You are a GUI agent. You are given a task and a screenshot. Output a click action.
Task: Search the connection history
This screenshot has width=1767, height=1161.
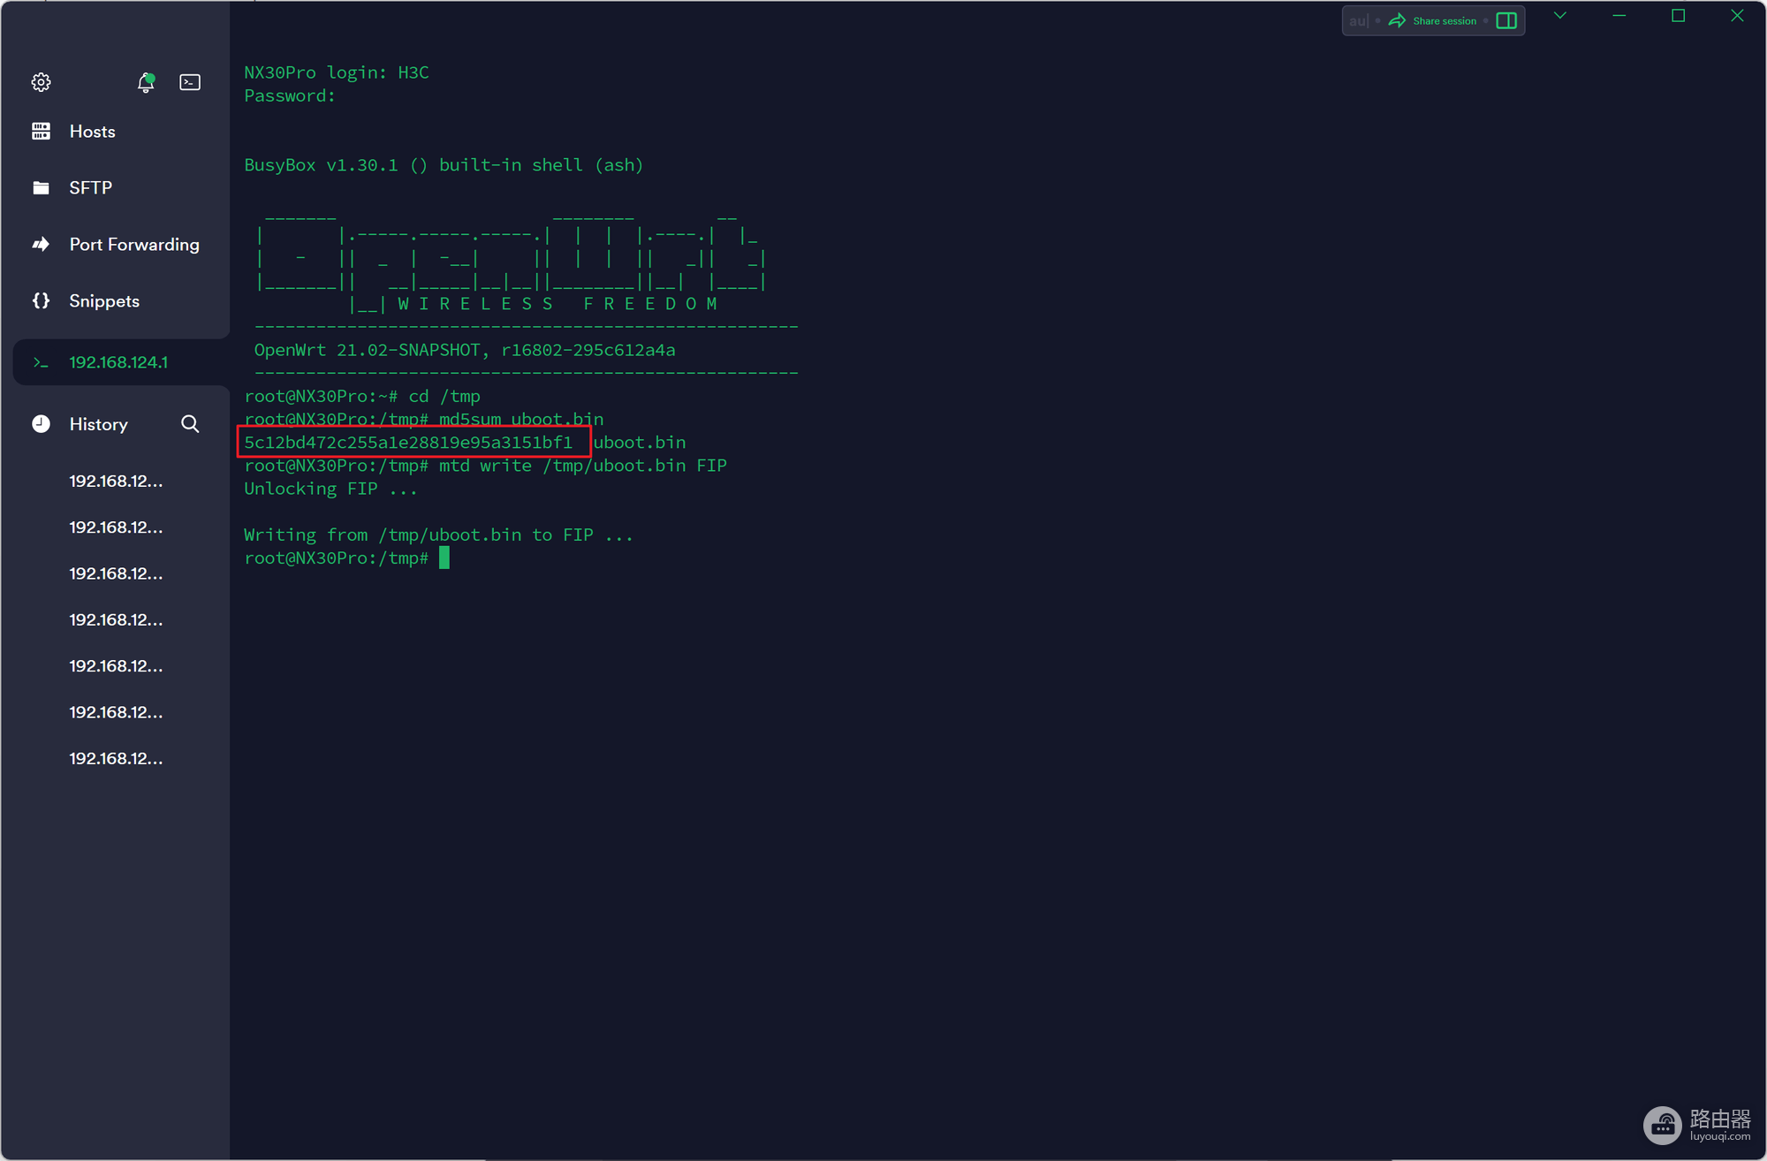click(190, 424)
